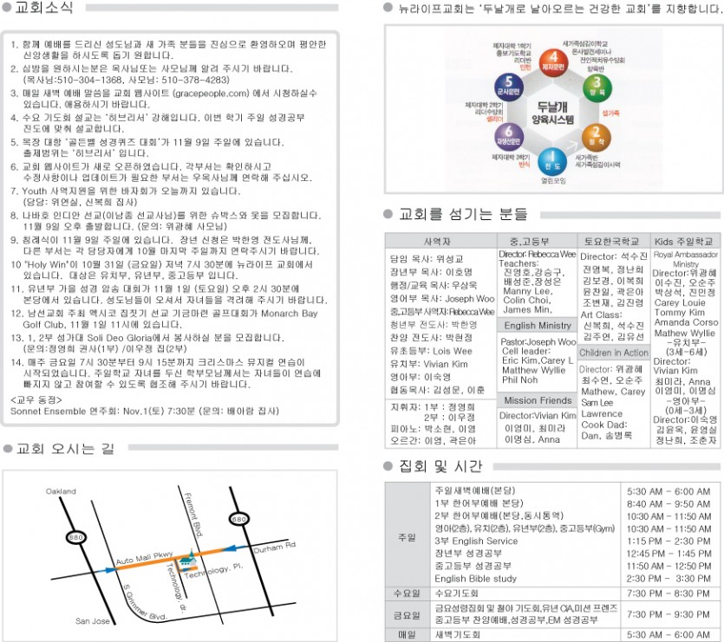Viewport: 724px width, 642px height.
Task: Click the 매일 row header in schedule
Action: (x=407, y=635)
